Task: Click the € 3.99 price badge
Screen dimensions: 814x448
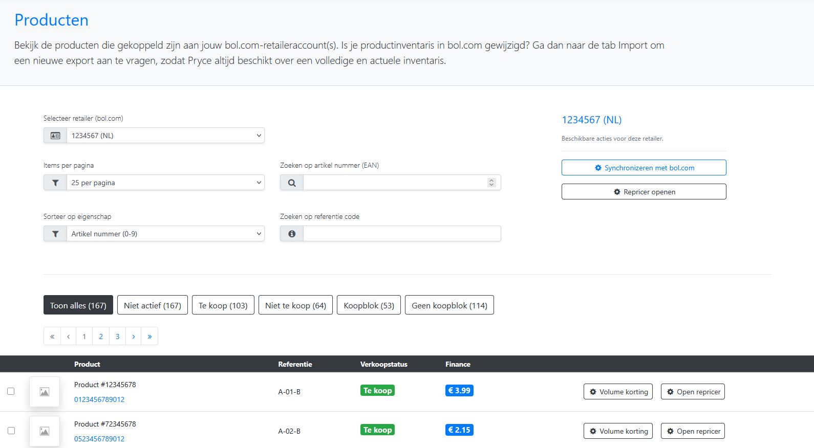Action: (x=459, y=391)
